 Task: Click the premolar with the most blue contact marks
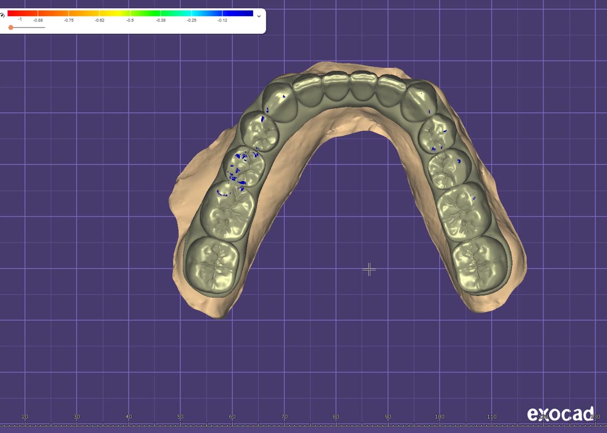(x=244, y=167)
